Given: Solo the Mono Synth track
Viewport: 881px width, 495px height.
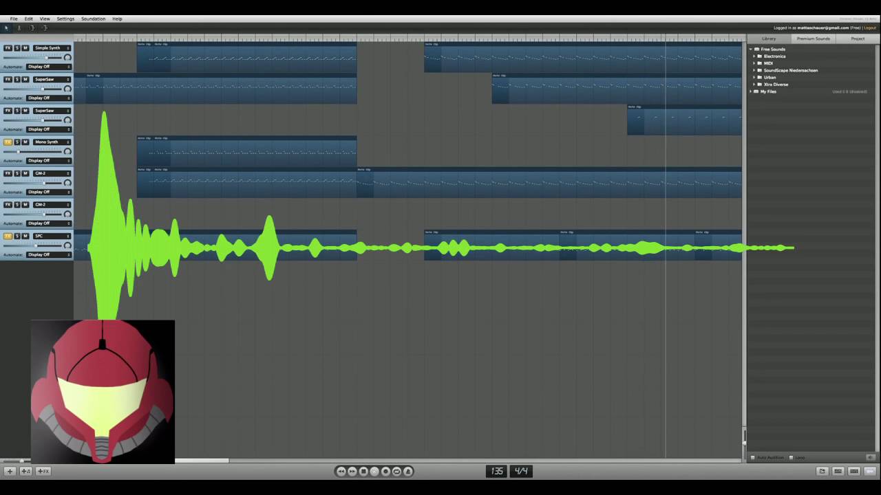Looking at the screenshot, I should click(17, 142).
